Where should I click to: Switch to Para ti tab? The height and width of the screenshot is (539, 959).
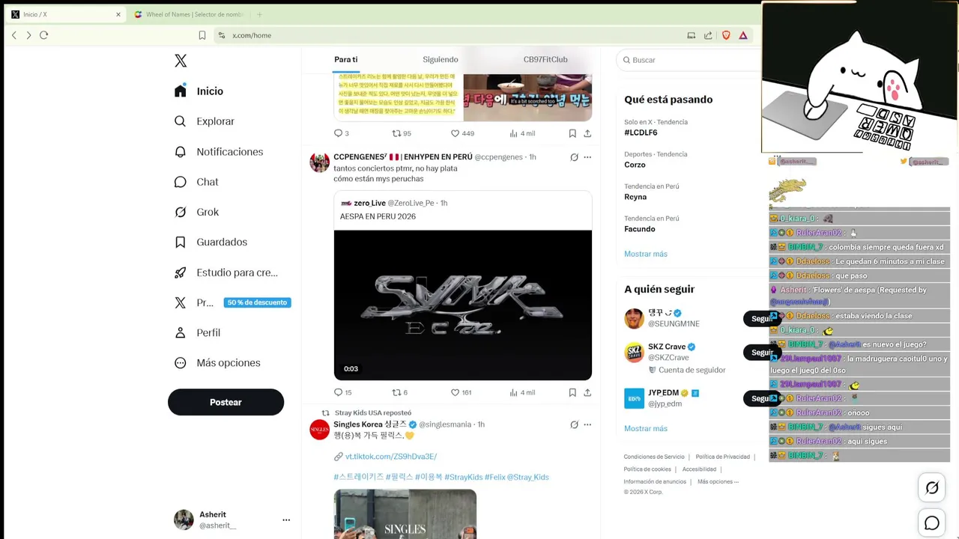click(x=345, y=59)
